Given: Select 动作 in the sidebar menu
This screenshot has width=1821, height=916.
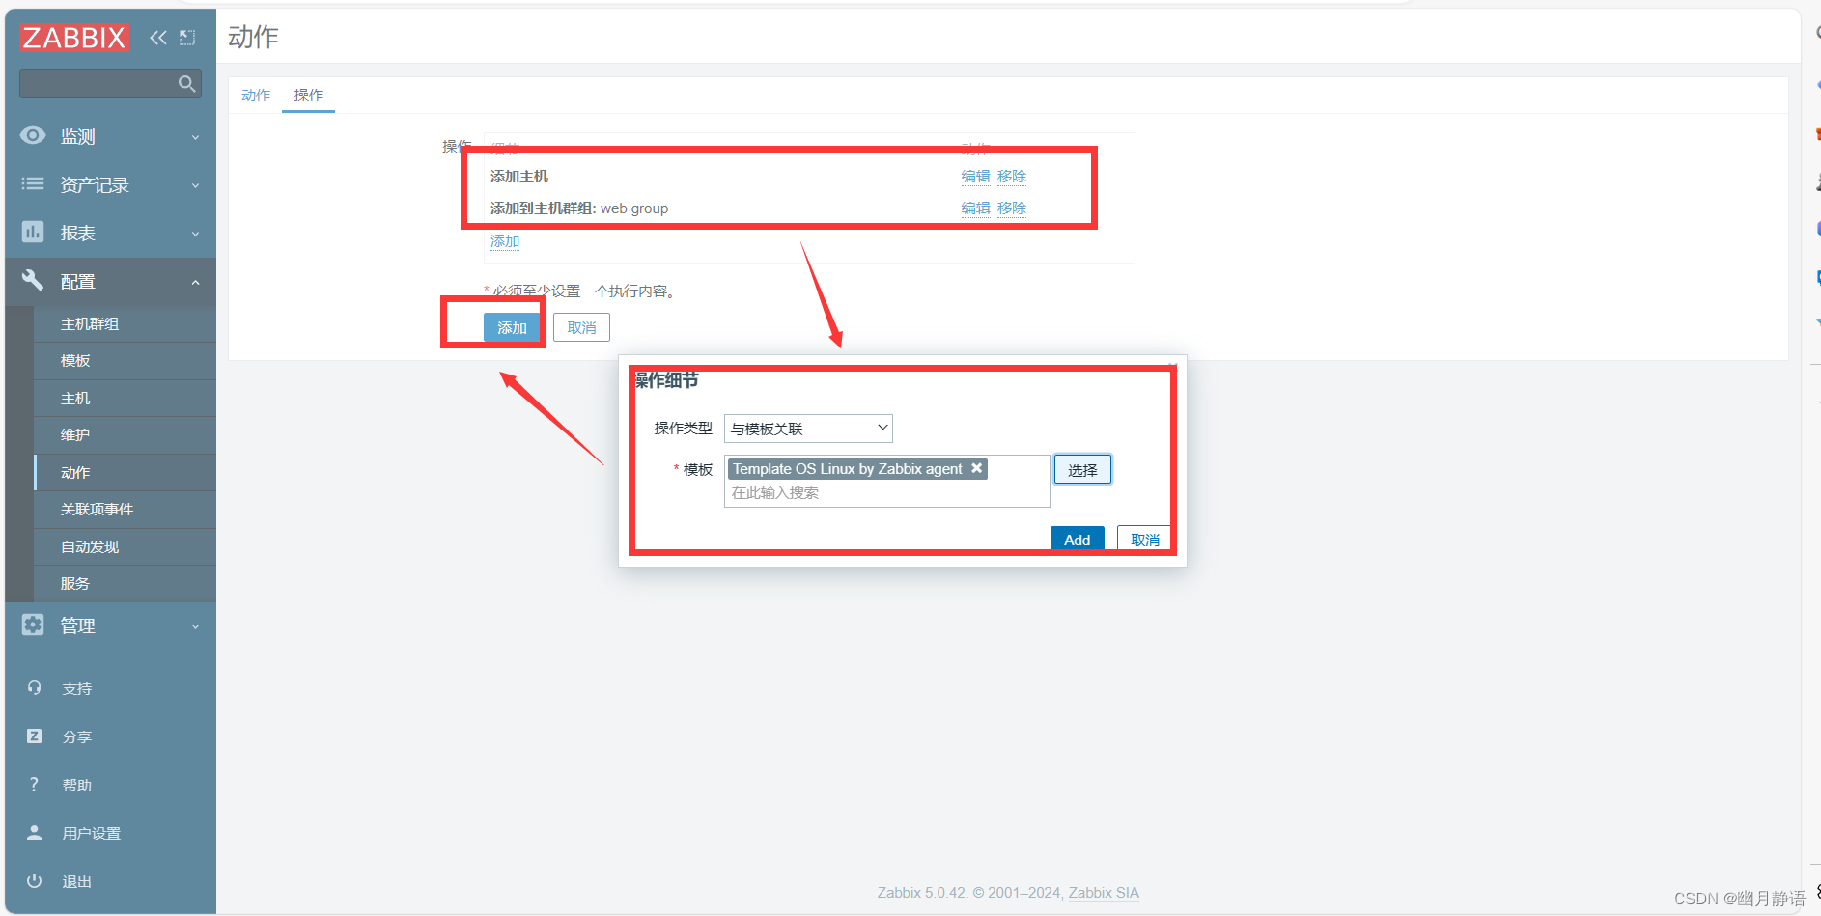Looking at the screenshot, I should [x=125, y=473].
